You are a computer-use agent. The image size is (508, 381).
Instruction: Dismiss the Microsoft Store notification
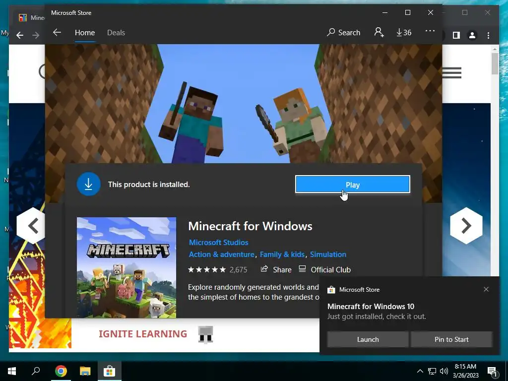486,289
